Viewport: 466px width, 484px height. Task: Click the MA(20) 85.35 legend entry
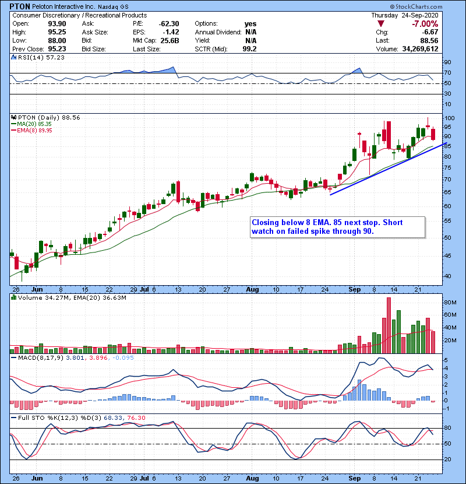coord(34,124)
